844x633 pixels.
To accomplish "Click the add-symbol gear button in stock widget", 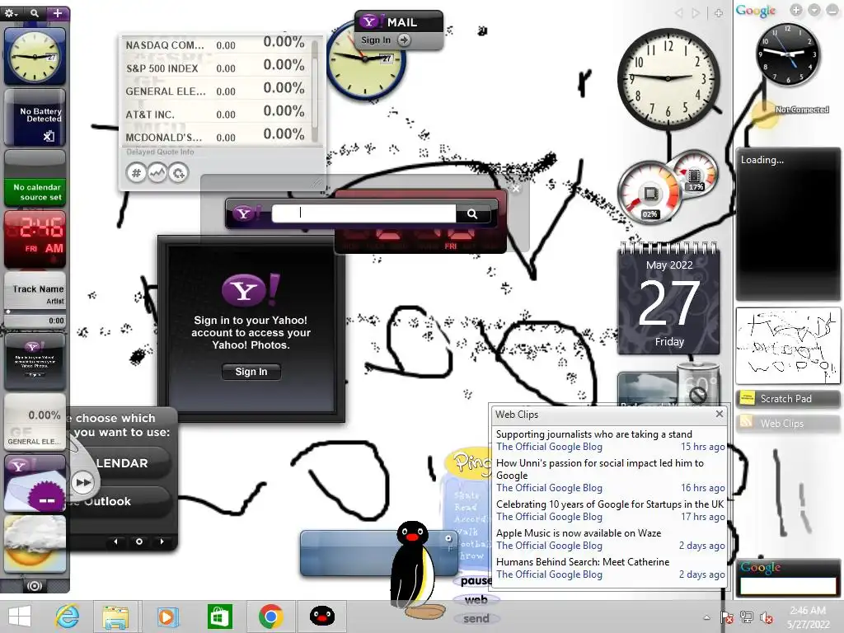I will pyautogui.click(x=178, y=173).
